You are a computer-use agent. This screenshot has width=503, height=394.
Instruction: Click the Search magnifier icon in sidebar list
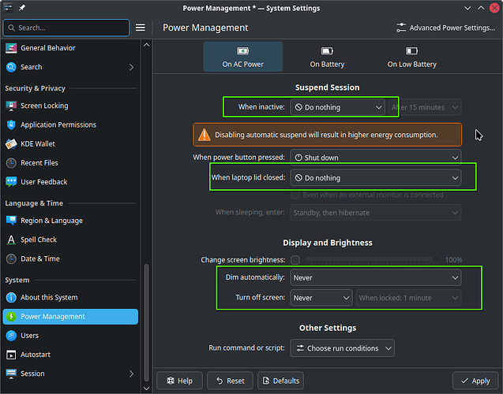(x=11, y=67)
